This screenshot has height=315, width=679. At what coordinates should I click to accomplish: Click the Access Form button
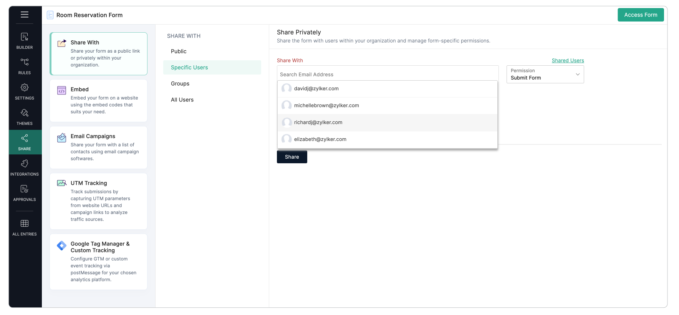(641, 15)
